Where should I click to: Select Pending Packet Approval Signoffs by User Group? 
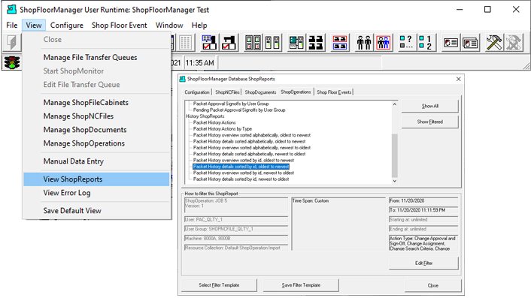(x=239, y=110)
